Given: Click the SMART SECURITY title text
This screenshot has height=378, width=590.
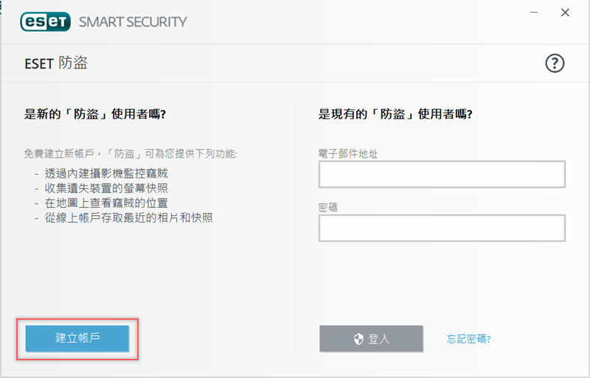Looking at the screenshot, I should tap(132, 21).
